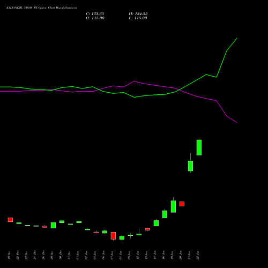Click the green candle for 29 Dec
Viewport: 268px width, 268px height.
point(53,225)
